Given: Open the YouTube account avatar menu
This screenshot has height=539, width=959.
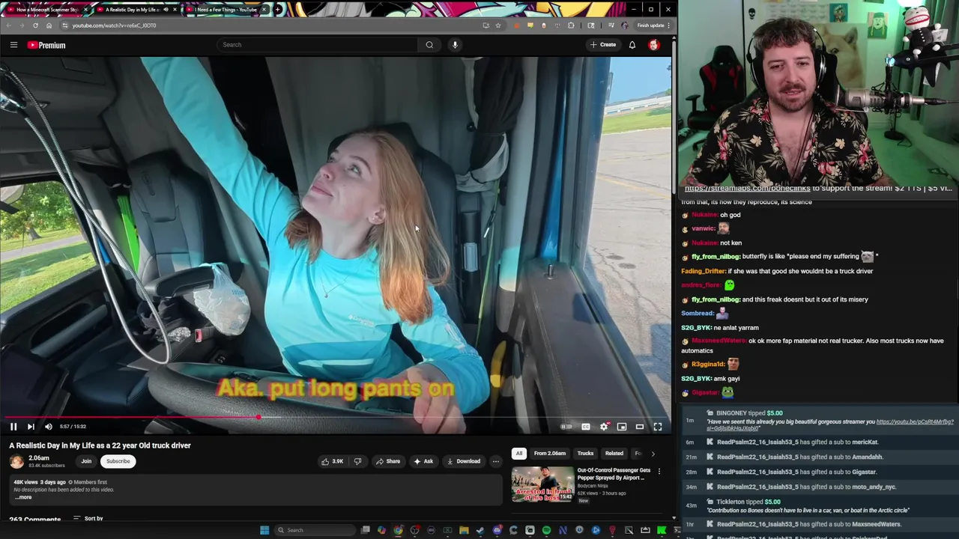Looking at the screenshot, I should tap(653, 45).
